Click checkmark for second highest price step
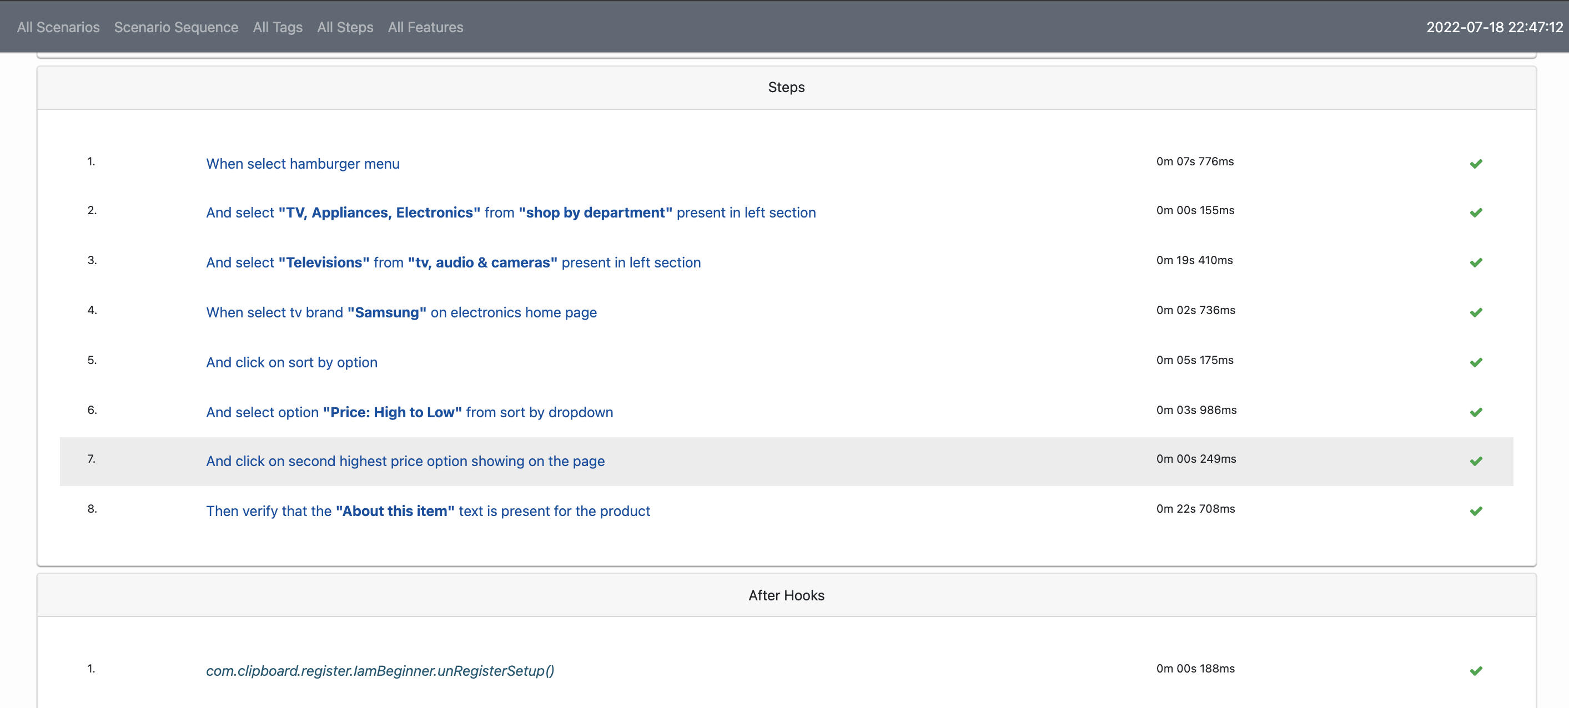The image size is (1569, 708). (1475, 461)
